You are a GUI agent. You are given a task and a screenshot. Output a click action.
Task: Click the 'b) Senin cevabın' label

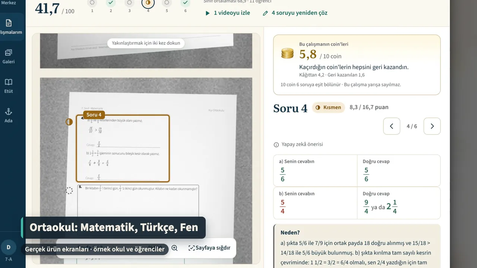point(297,194)
